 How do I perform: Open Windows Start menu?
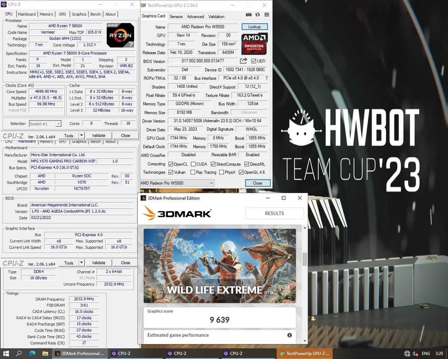[6, 353]
